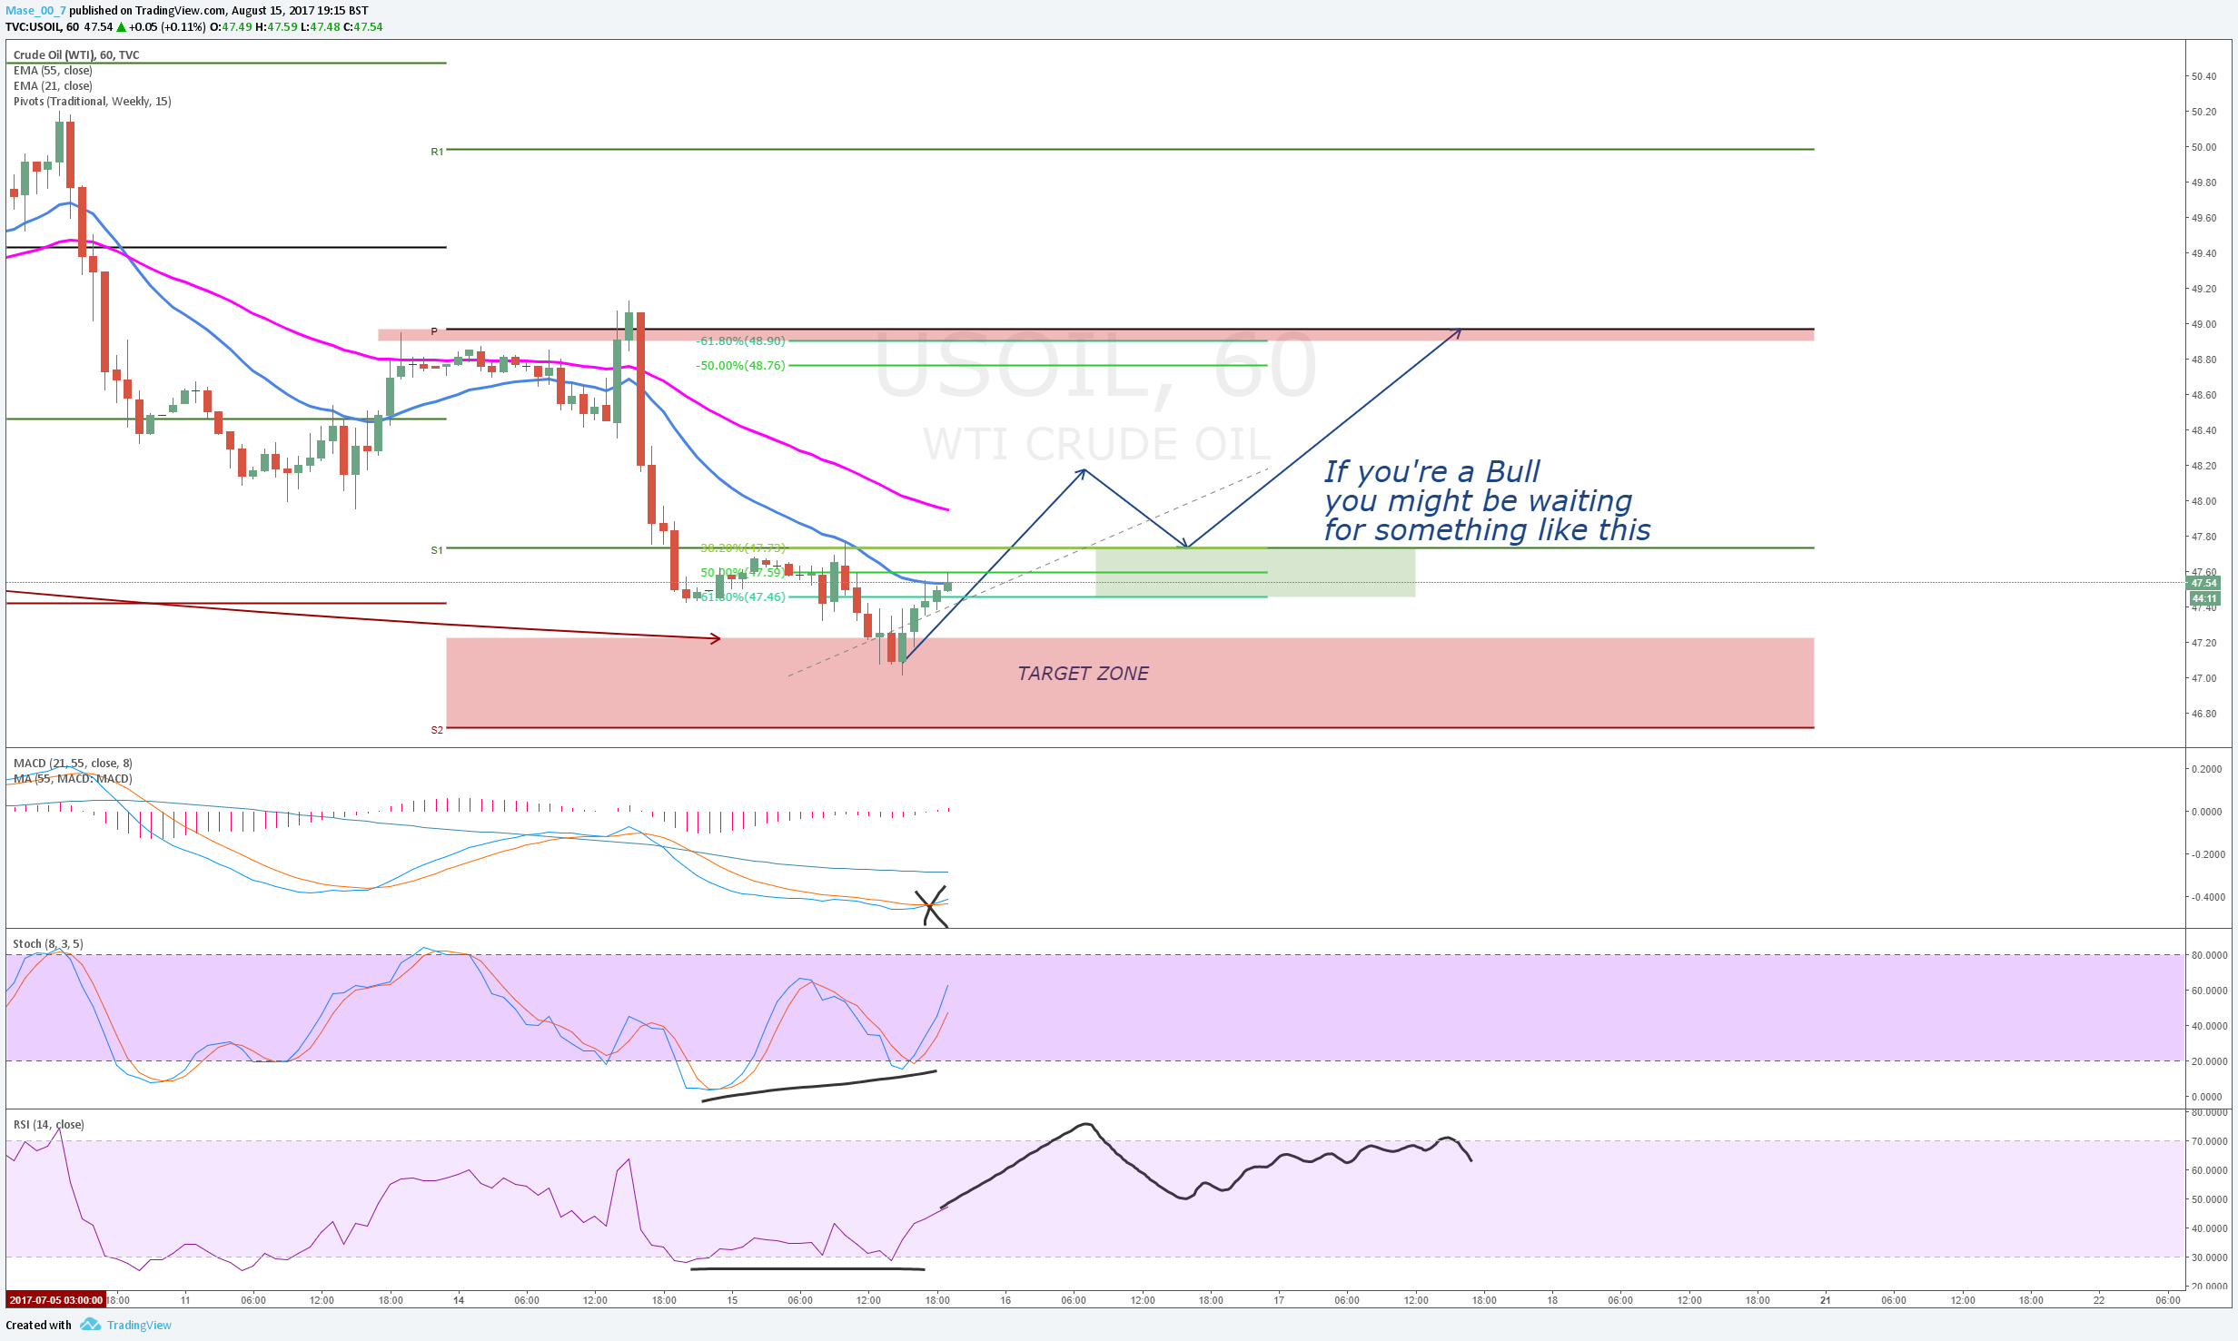The height and width of the screenshot is (1341, 2238).
Task: Click the 70.0000 level on RSI axis
Action: 2209,1141
